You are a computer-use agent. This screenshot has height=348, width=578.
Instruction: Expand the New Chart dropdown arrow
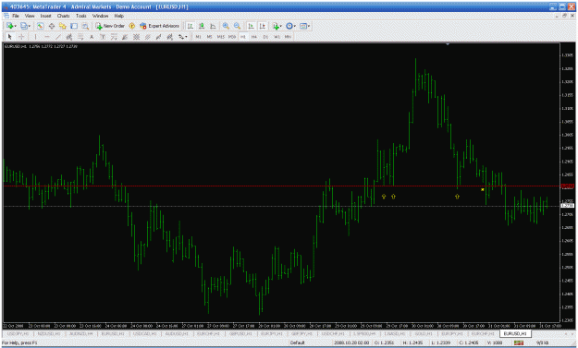click(15, 26)
